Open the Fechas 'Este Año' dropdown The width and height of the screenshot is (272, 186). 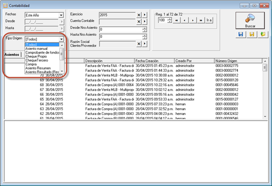point(61,15)
